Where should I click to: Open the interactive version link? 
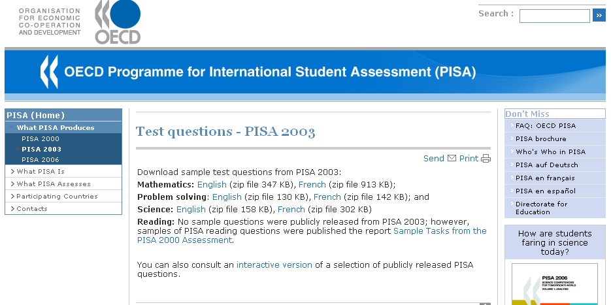tap(274, 265)
